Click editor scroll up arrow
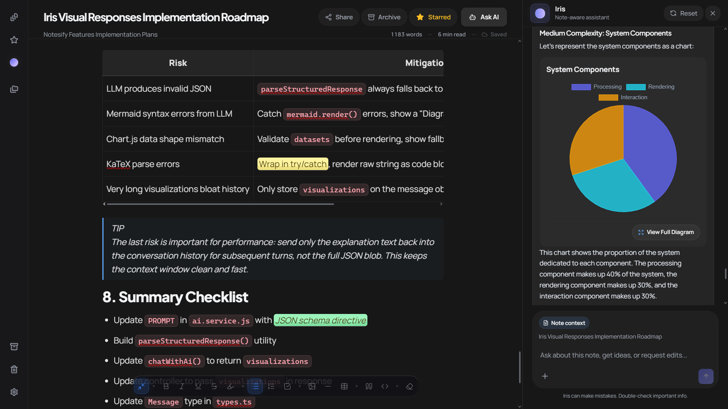The image size is (728, 409). [519, 41]
